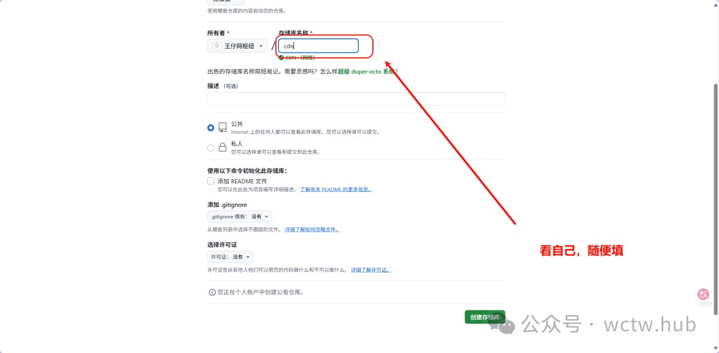Open the owner dropdown 王仔网枢纽
This screenshot has height=353, width=719.
(x=238, y=46)
